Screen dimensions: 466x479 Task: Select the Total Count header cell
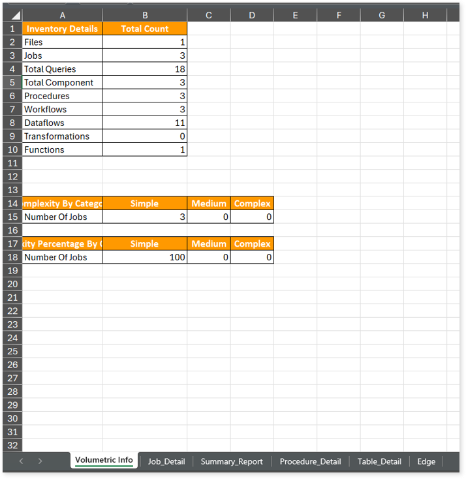[x=144, y=29]
